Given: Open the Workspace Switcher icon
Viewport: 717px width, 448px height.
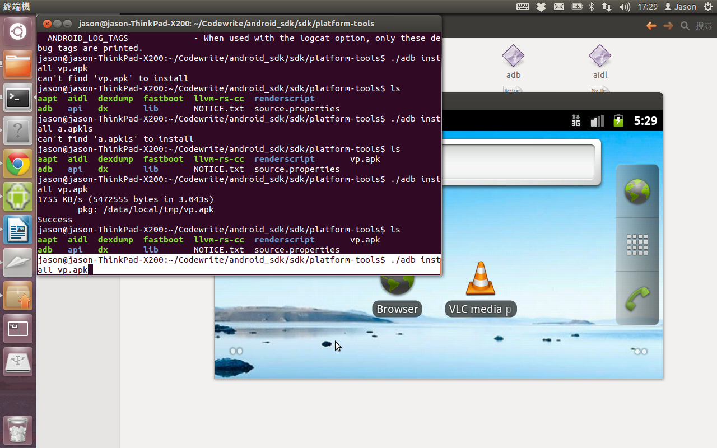Looking at the screenshot, I should 18,329.
